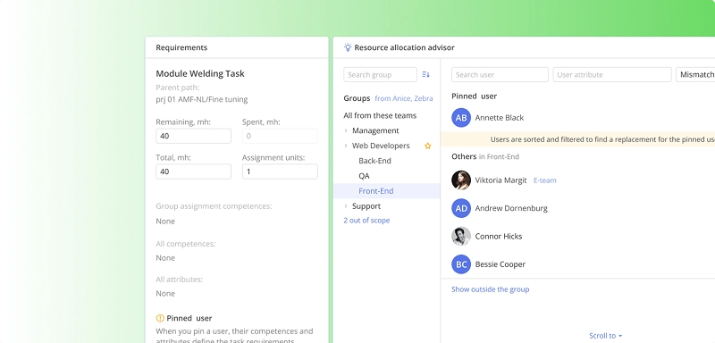
Task: Click the warning icon next to Pinned user
Action: pyautogui.click(x=160, y=318)
